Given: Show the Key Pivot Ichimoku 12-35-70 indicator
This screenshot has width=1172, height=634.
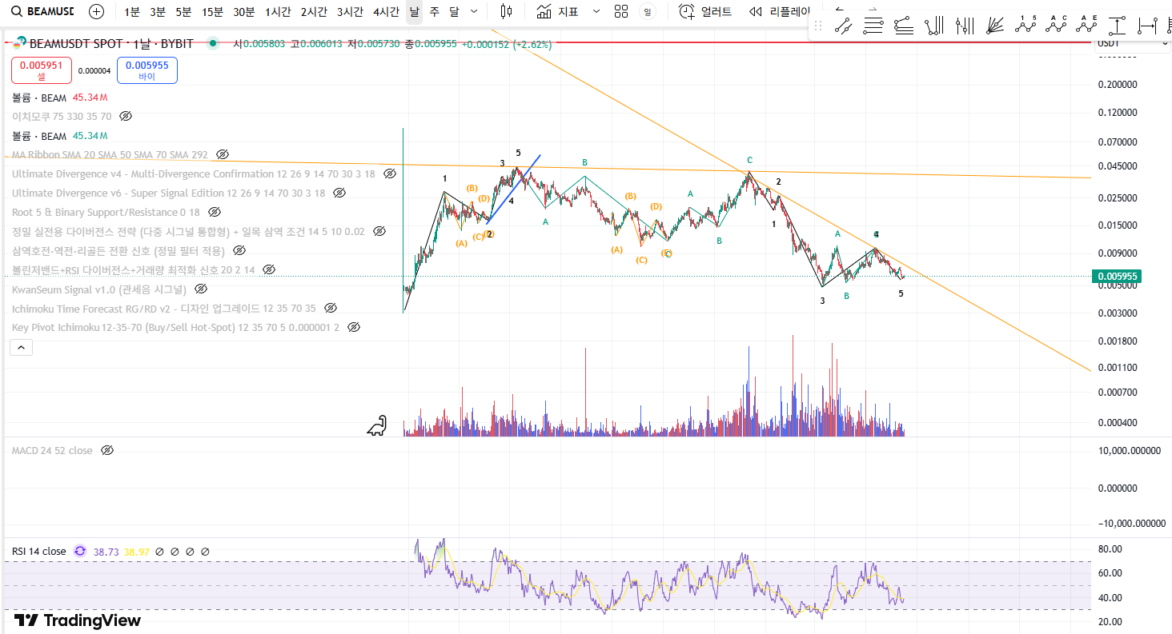Looking at the screenshot, I should tap(354, 327).
